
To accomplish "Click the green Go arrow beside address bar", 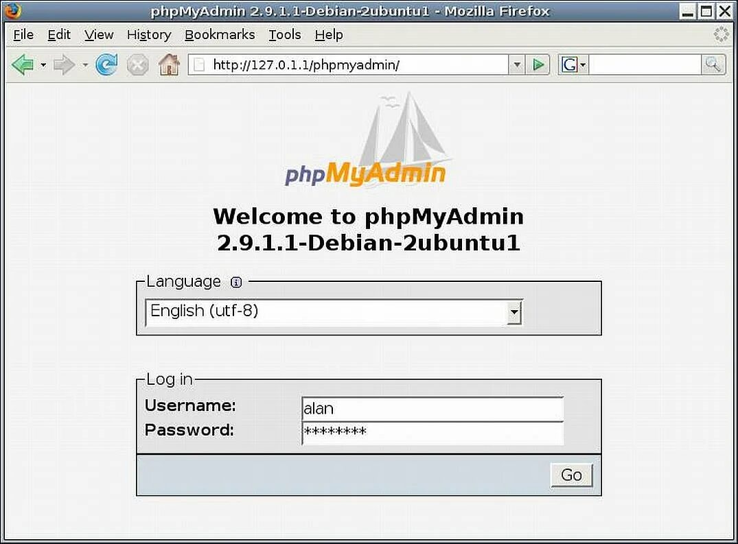I will 538,65.
